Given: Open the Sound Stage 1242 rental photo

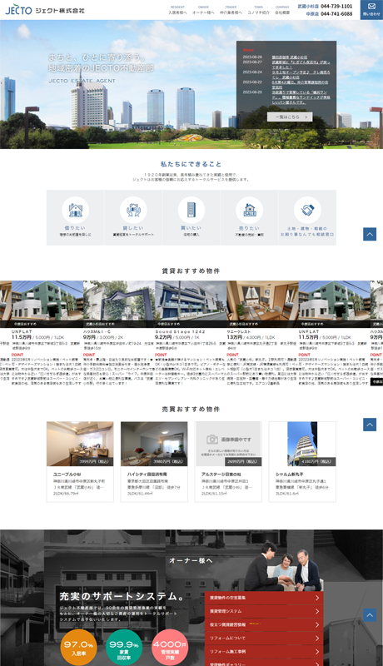Looking at the screenshot, I should point(191,304).
